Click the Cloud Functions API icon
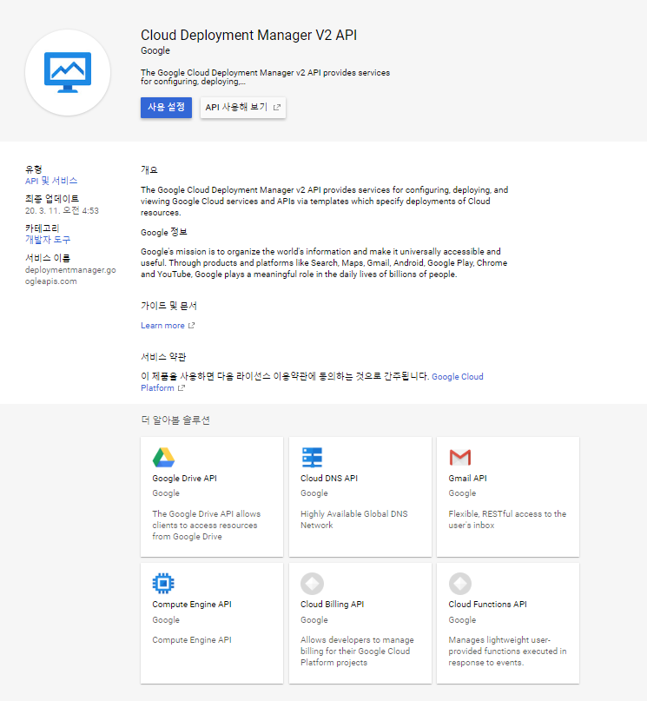 [x=459, y=584]
